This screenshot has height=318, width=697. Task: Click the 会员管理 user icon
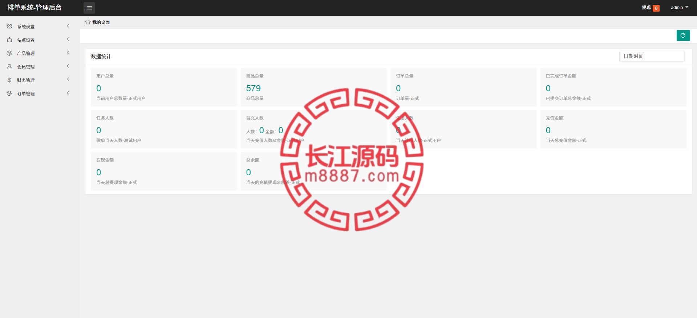tap(9, 67)
